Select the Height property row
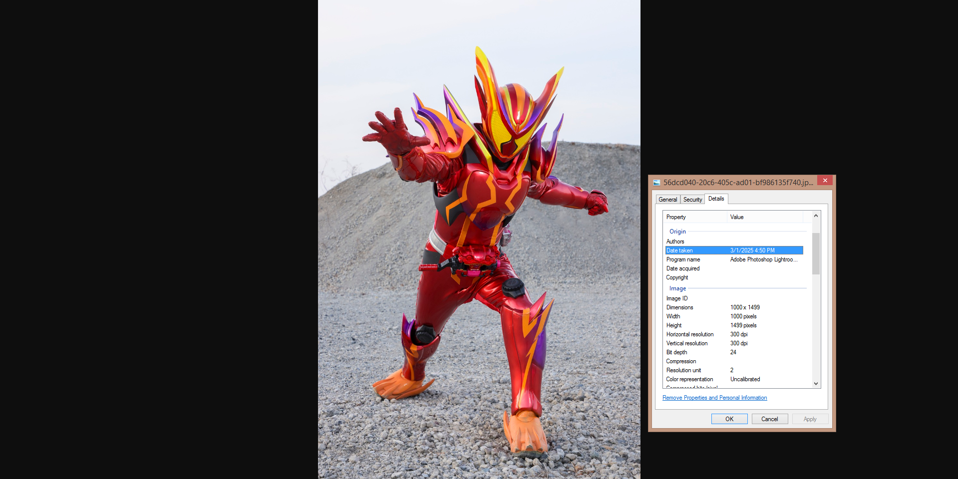The image size is (958, 479). pyautogui.click(x=734, y=325)
